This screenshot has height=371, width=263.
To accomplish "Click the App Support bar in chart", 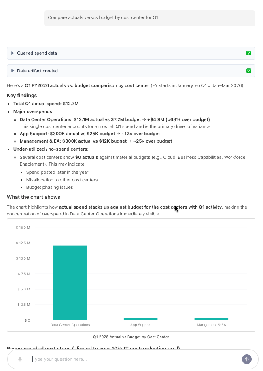I will pos(140,319).
